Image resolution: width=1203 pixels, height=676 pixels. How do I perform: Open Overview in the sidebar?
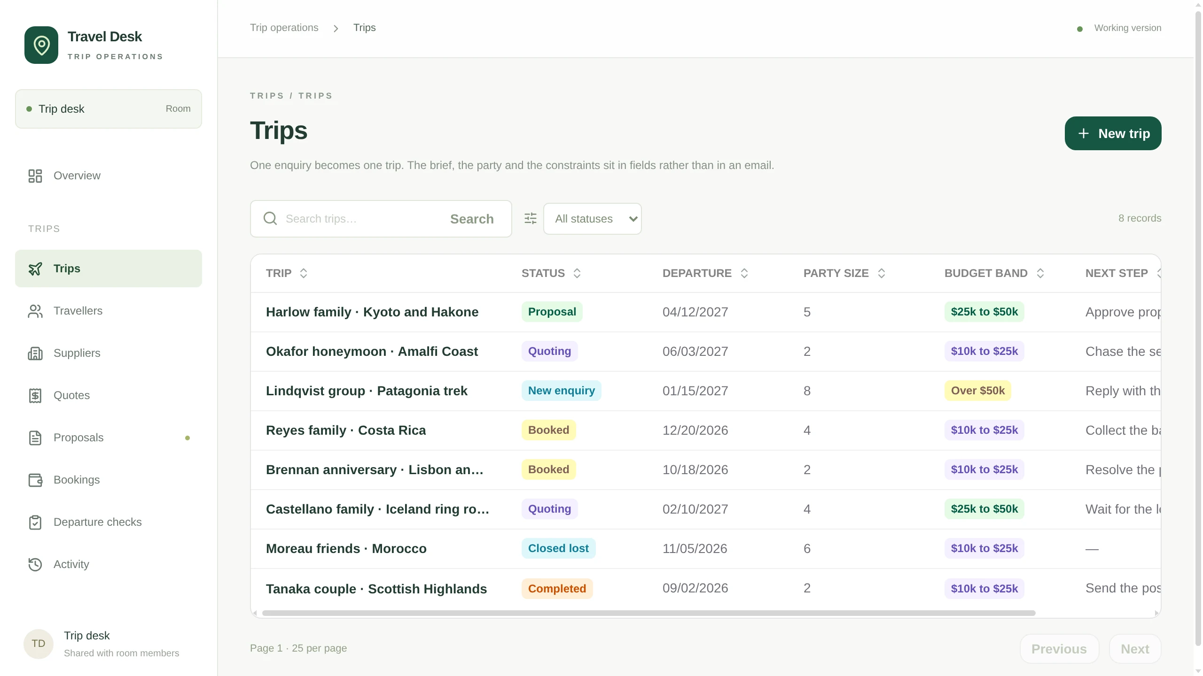[x=109, y=176]
